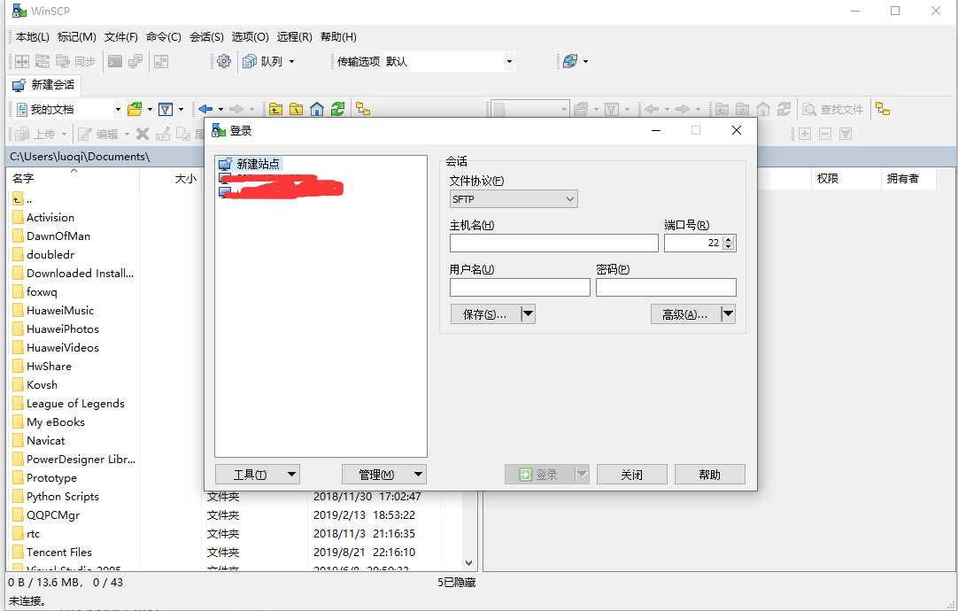Click the 帮助 button in login dialog

[x=709, y=474]
